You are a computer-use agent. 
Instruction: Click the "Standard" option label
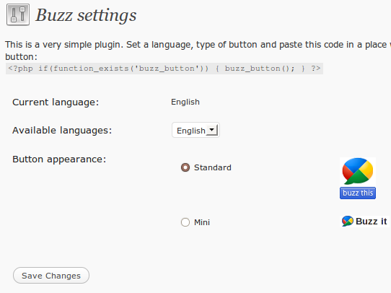(213, 167)
